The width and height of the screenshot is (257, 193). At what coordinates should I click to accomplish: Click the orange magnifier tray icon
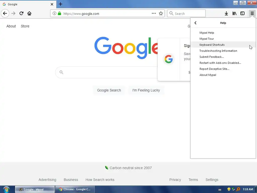(238, 189)
